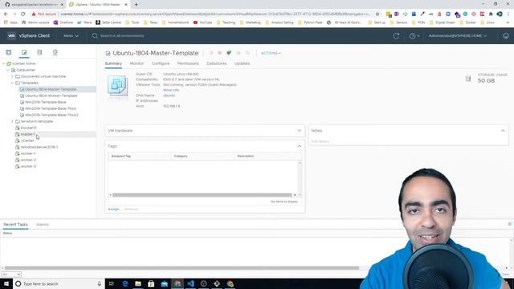Click the snapshot icon before Actions
The image size is (514, 289).
click(x=247, y=53)
